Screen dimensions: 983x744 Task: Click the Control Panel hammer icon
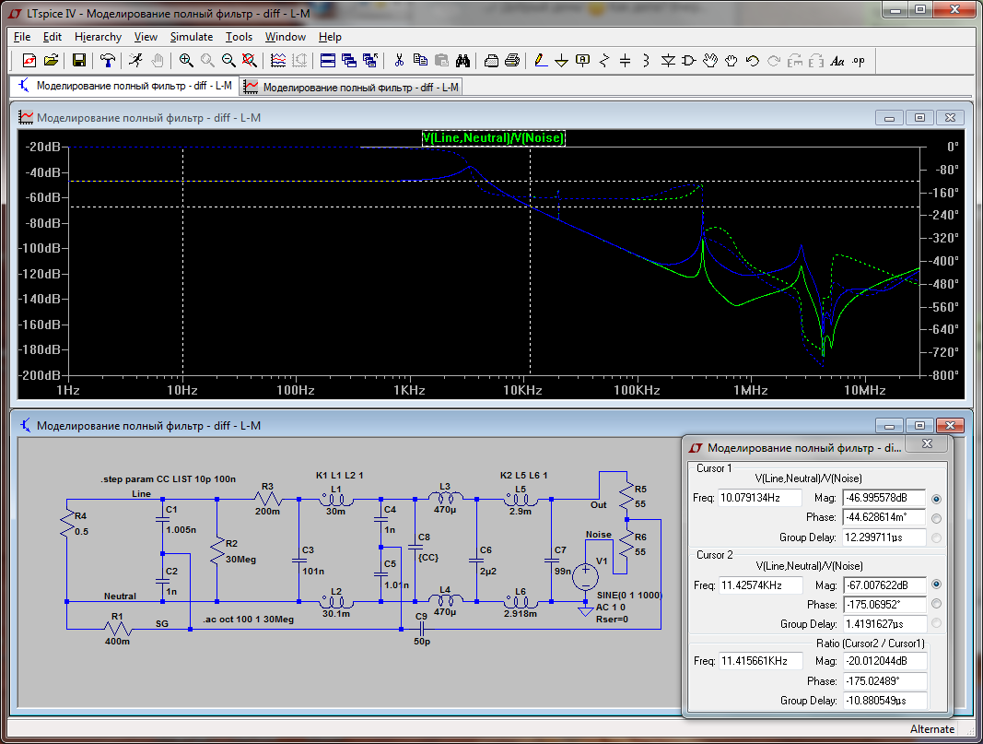pyautogui.click(x=108, y=61)
